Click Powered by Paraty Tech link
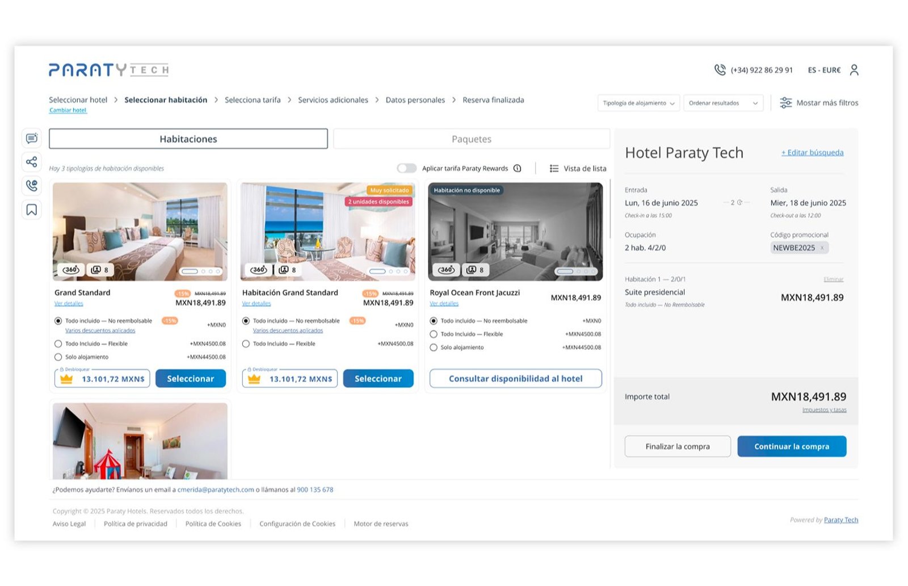Screen dimensions: 908x586 click(841, 520)
